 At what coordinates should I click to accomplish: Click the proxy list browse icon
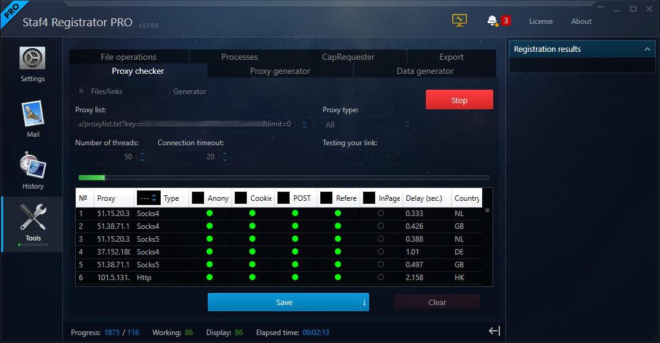304,125
